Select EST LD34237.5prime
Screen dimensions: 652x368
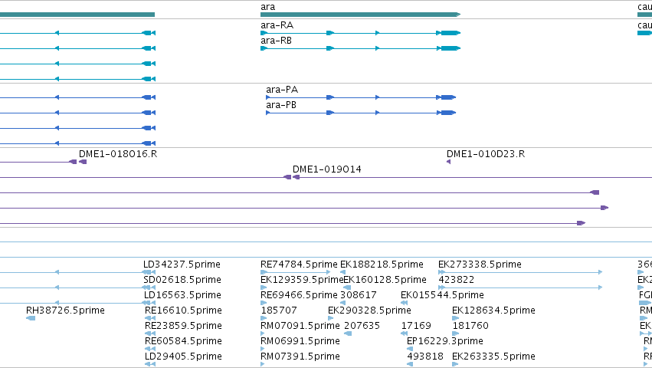tap(182, 264)
